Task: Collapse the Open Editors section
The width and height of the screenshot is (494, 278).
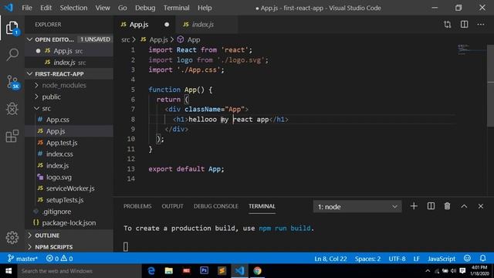Action: point(29,39)
